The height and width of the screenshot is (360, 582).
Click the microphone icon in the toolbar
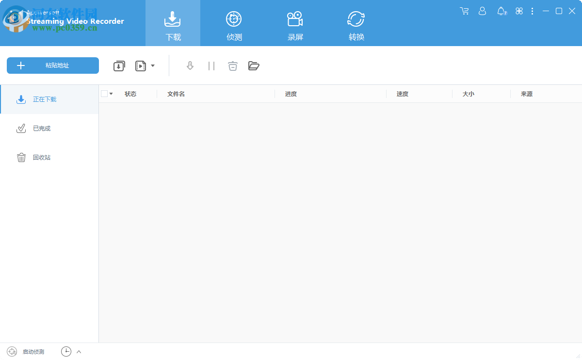coord(190,65)
